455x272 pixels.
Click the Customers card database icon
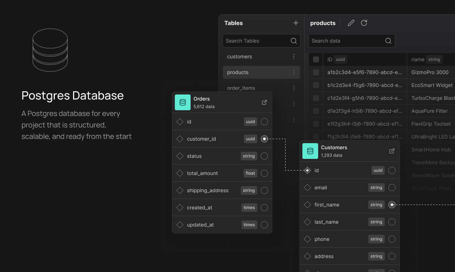pos(310,151)
